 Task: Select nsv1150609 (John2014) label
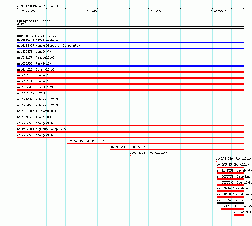pos(35,117)
